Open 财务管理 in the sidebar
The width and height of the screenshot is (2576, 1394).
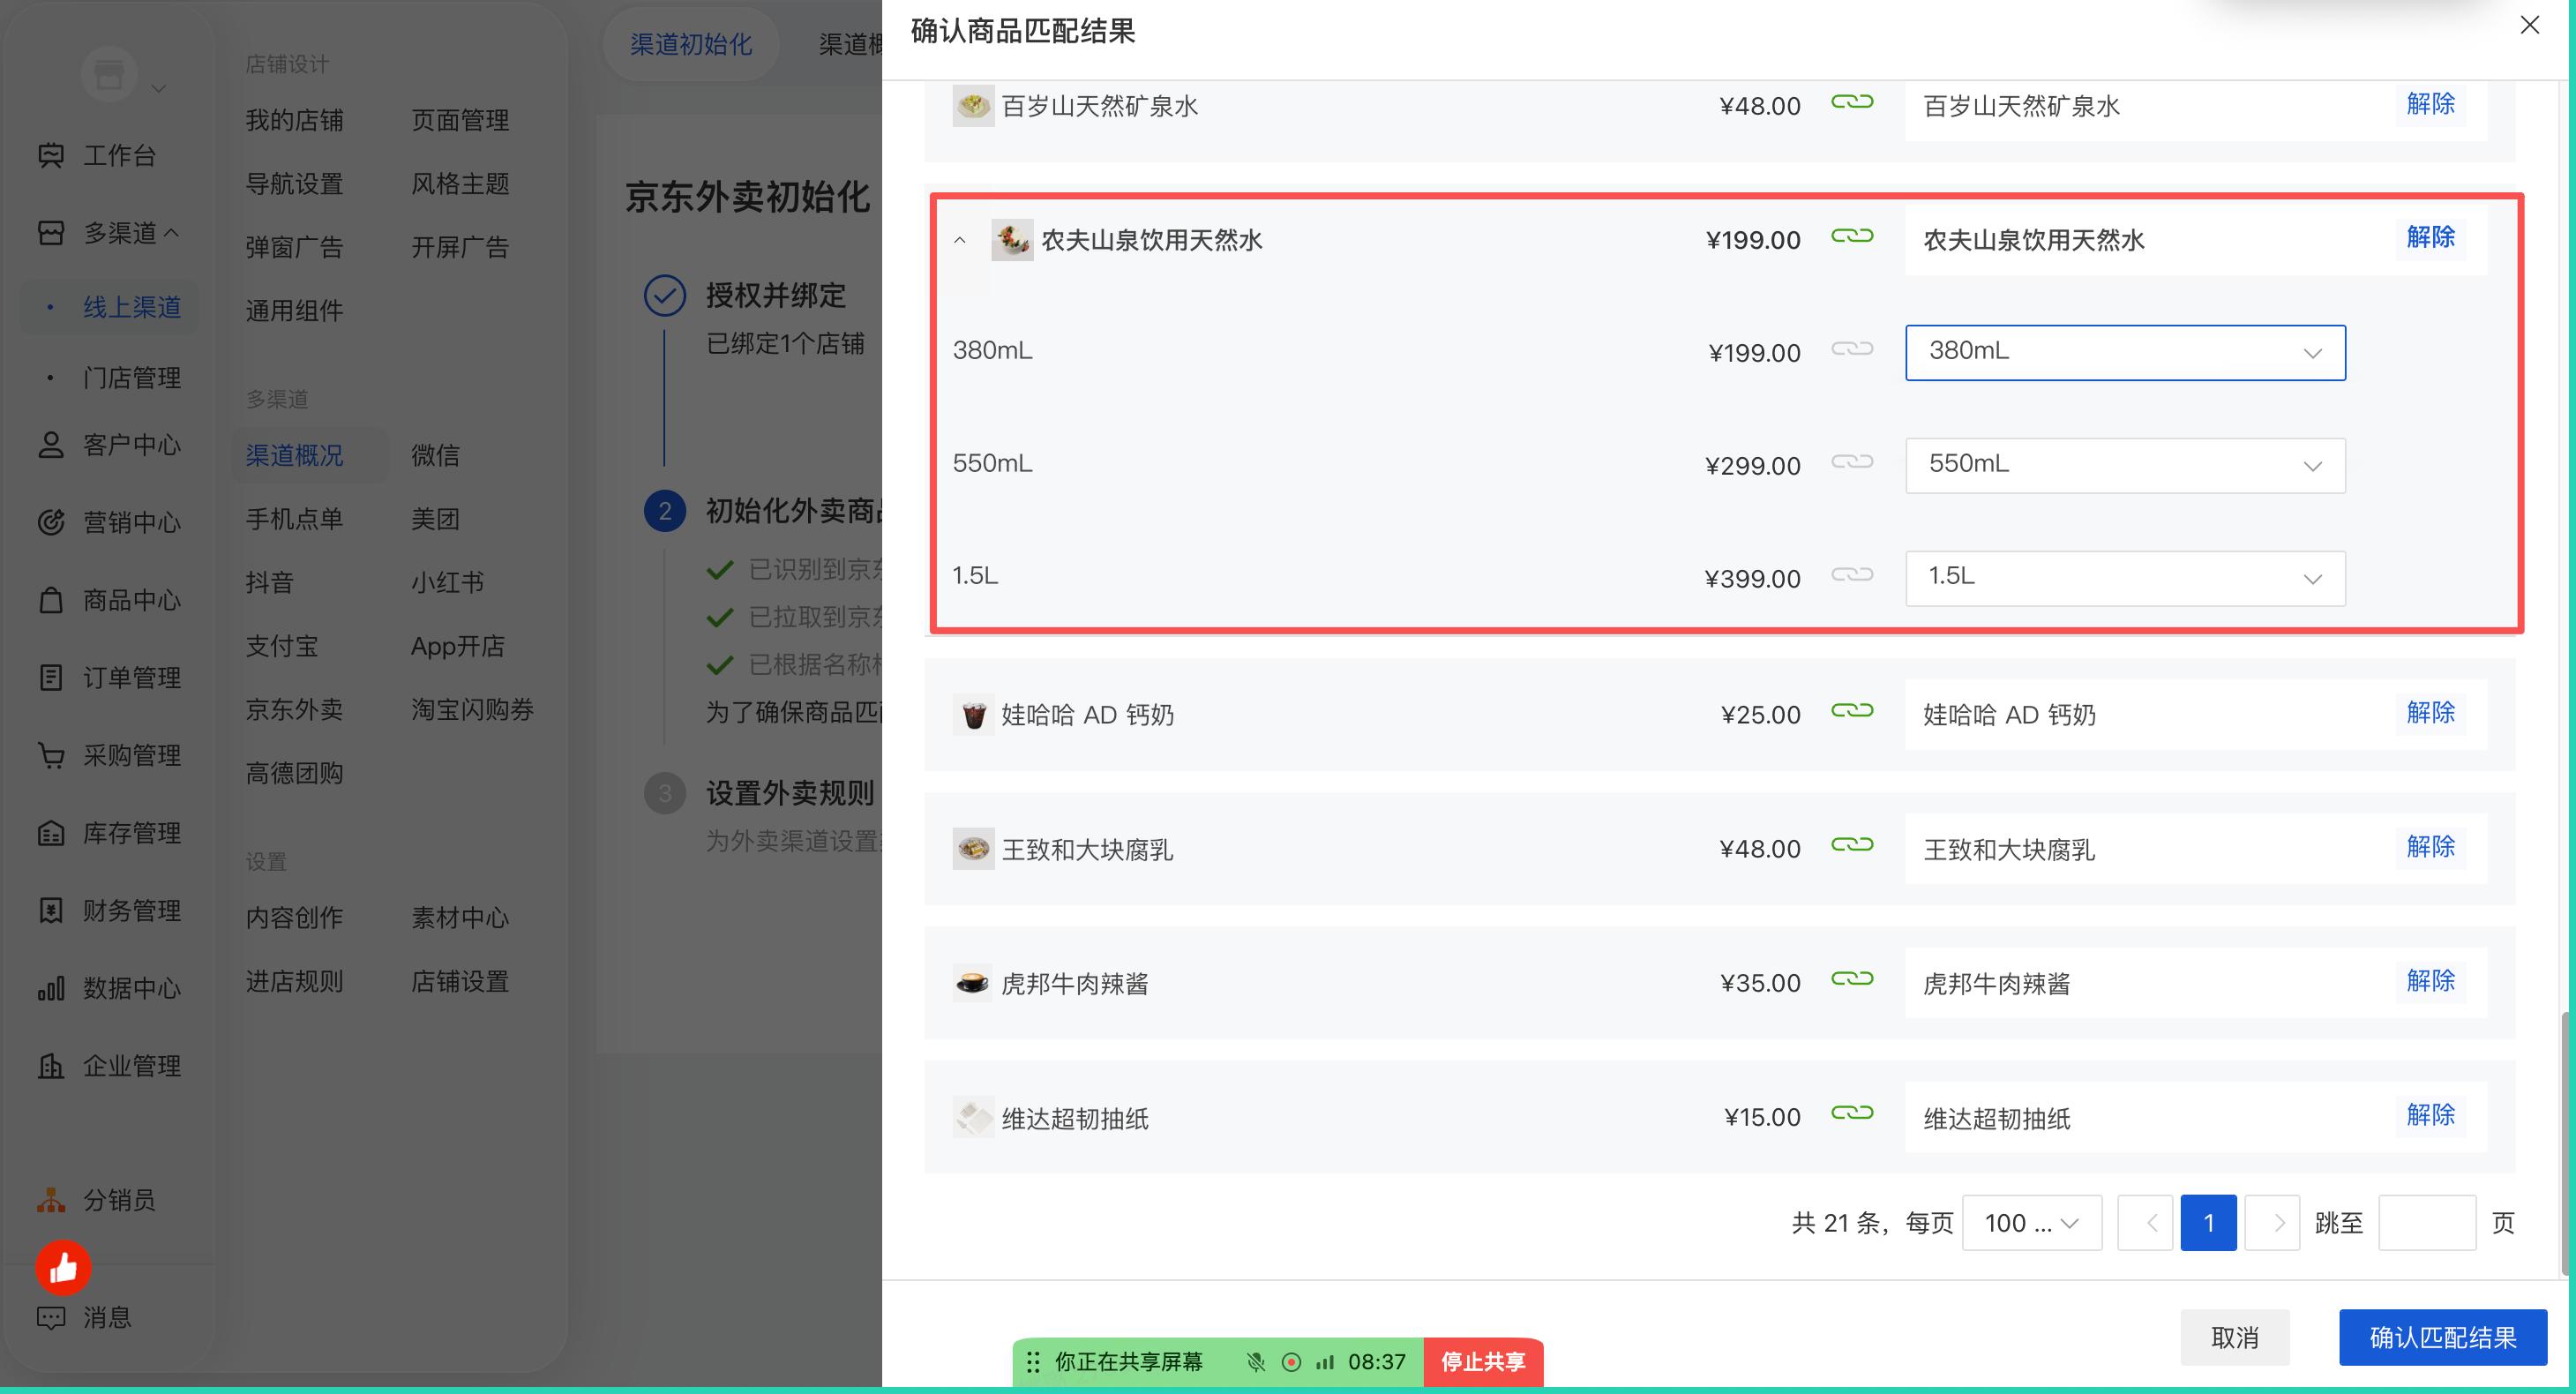tap(109, 910)
